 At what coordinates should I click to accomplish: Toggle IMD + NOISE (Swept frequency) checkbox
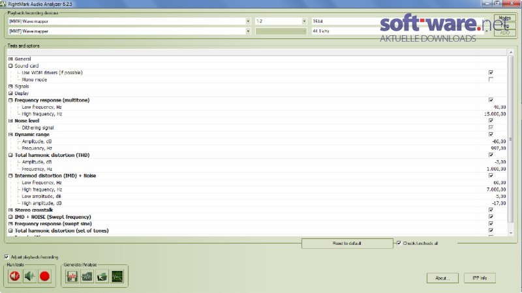click(491, 217)
